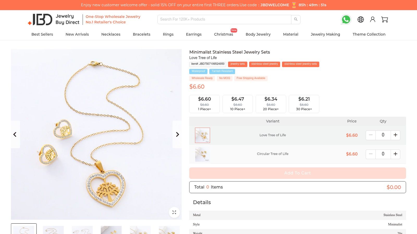Screen dimensions: 417x234
Task: Increase quantity for Love Tree of Life
Action: pyautogui.click(x=395, y=135)
